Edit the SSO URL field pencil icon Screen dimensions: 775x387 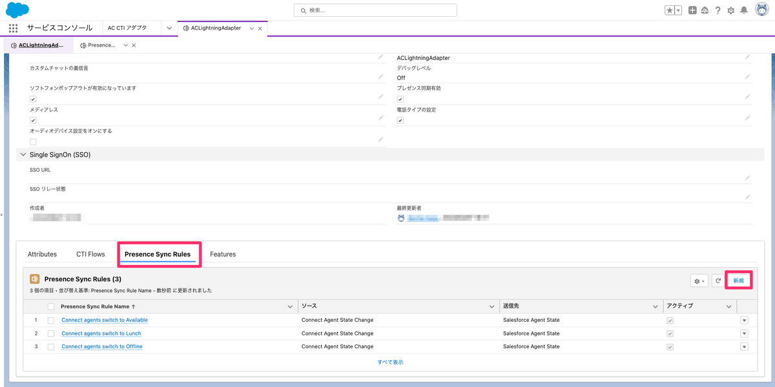pos(748,178)
